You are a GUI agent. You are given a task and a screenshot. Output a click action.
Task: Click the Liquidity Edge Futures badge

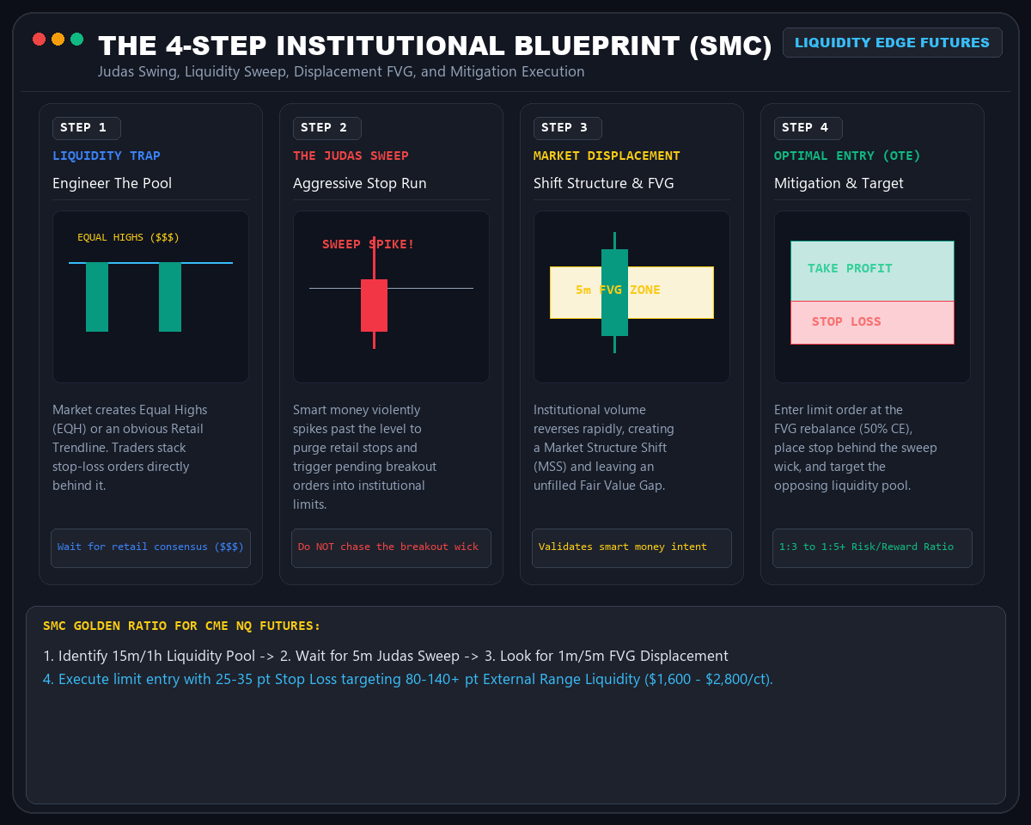coord(892,42)
